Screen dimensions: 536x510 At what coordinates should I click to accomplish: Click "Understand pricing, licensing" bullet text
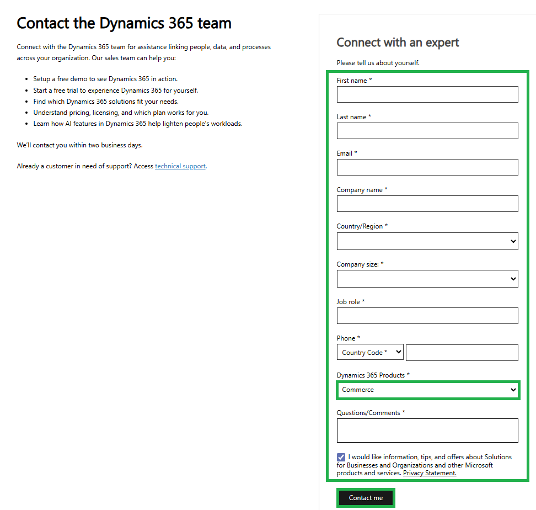tap(121, 113)
